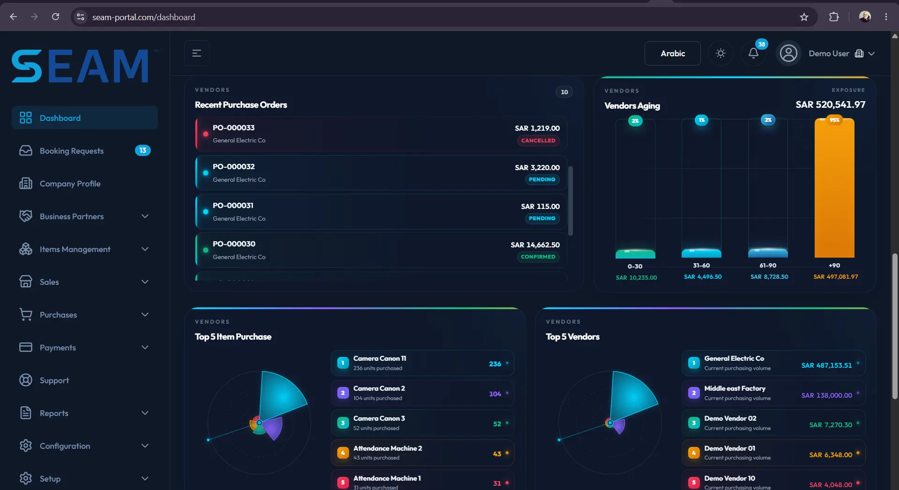Select Middle east Factory vendor row
This screenshot has height=490, width=899.
pyautogui.click(x=773, y=393)
